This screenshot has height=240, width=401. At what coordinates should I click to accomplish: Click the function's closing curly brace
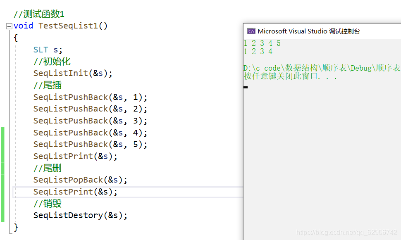16,227
